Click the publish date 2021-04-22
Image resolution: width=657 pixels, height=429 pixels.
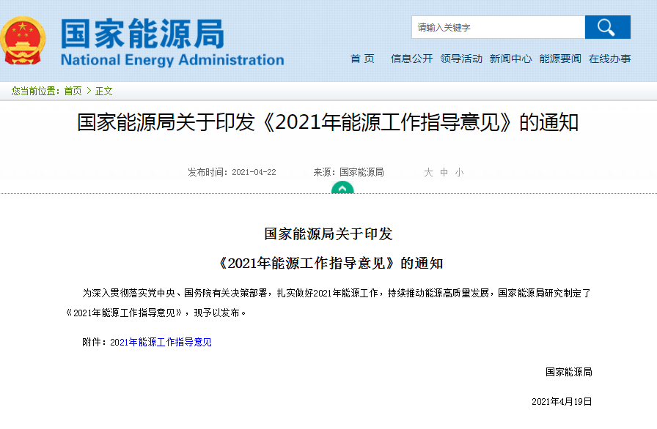point(254,172)
